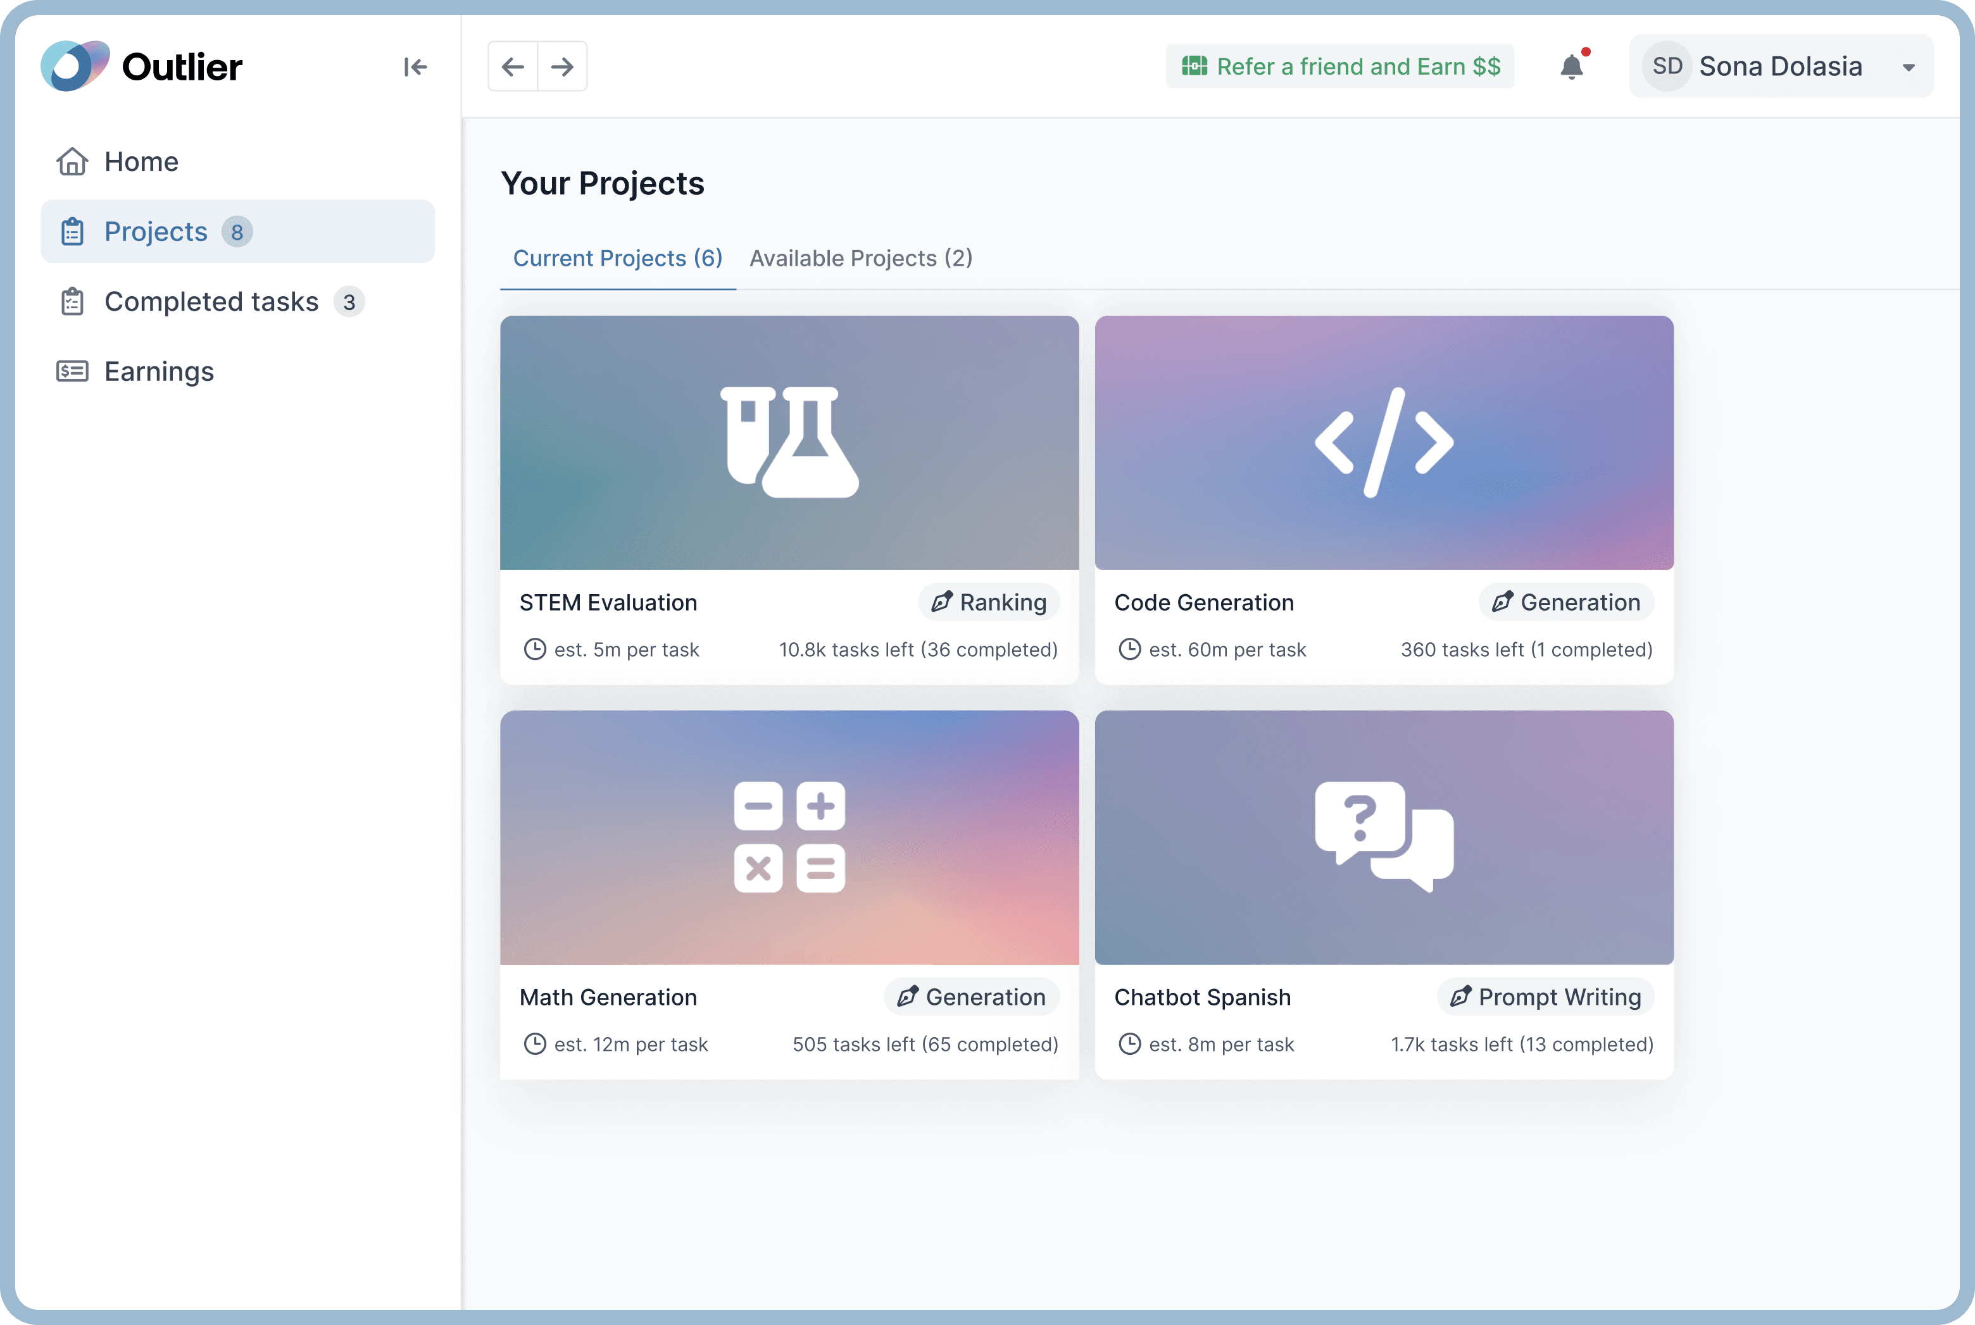Collapse the sidebar with arrow icon
Image resolution: width=1975 pixels, height=1325 pixels.
[x=415, y=67]
